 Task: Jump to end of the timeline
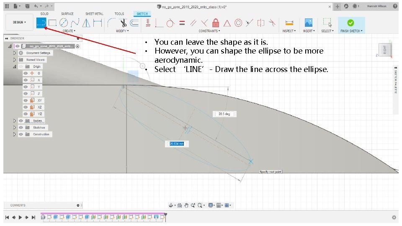coord(33,217)
